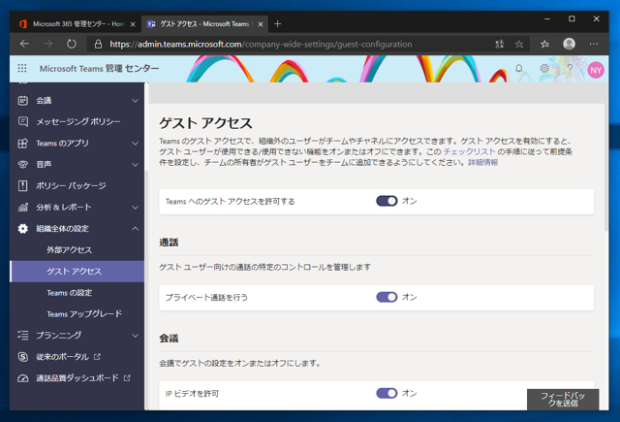Click the 通話 section heading
The image size is (620, 422).
pyautogui.click(x=169, y=243)
